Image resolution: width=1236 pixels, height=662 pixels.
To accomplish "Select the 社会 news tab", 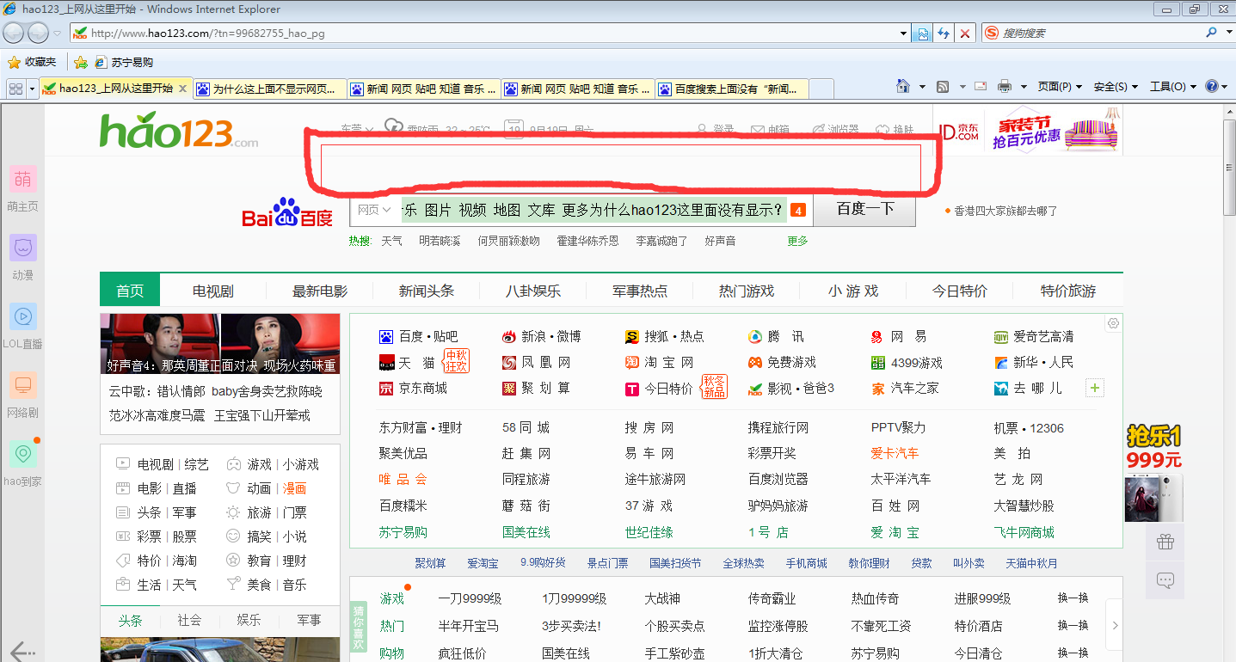I will 189,620.
